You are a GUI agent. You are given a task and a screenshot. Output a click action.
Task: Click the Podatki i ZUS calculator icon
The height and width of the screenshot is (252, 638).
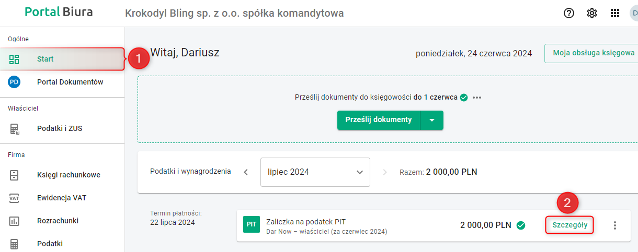[x=14, y=128]
